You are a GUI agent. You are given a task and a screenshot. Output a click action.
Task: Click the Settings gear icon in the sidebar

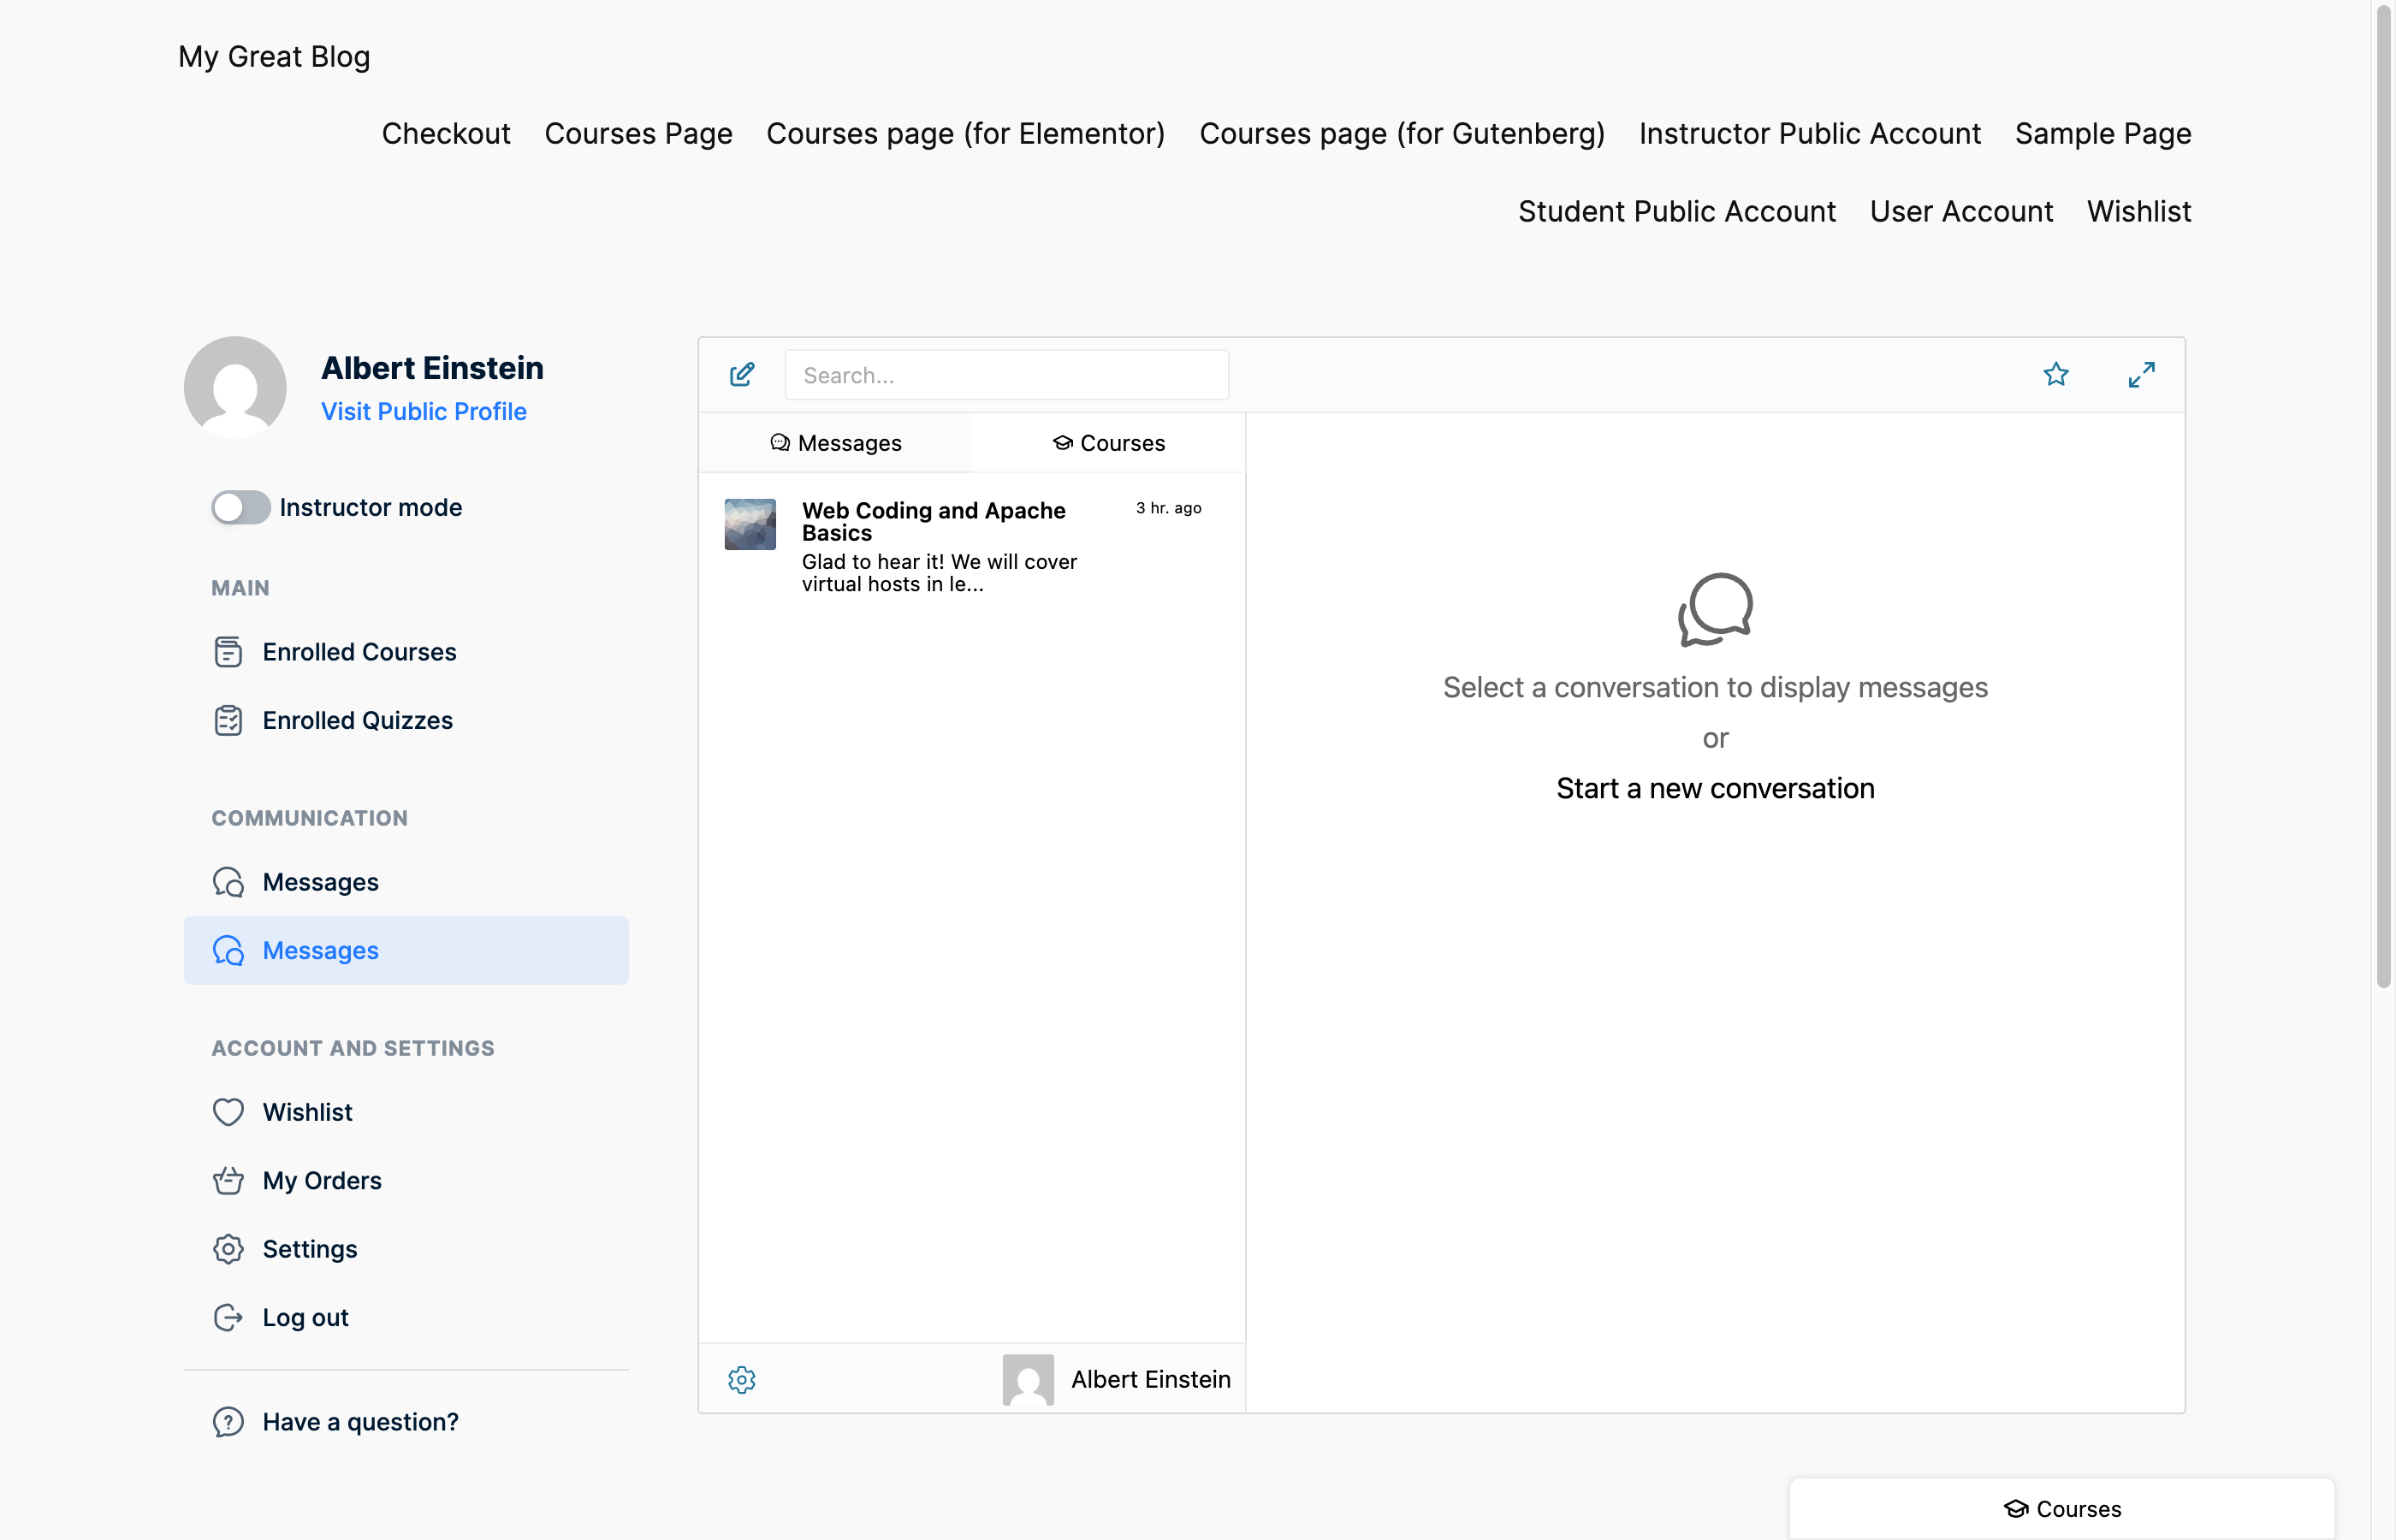pos(228,1249)
